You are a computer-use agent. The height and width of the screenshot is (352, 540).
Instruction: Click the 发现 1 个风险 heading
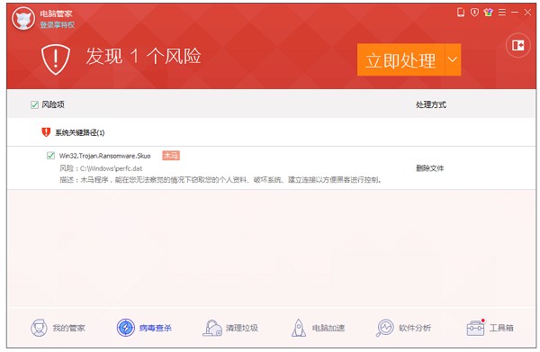point(143,56)
